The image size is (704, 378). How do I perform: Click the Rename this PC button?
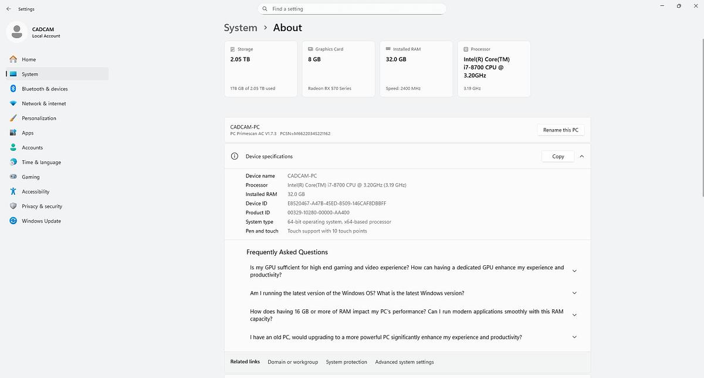[x=560, y=130]
